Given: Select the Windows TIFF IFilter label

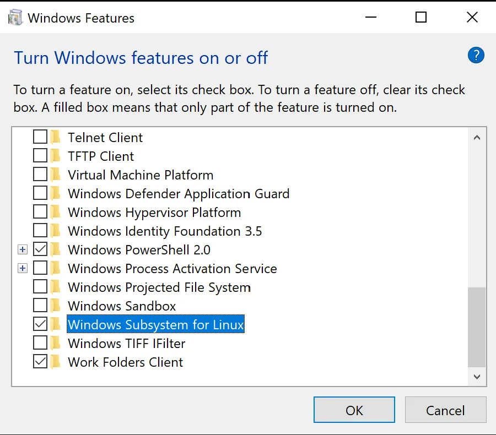Looking at the screenshot, I should tap(127, 344).
